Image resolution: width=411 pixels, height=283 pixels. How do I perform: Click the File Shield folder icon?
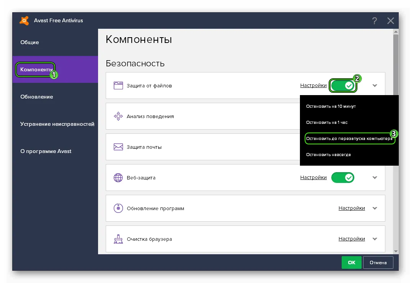click(x=118, y=86)
